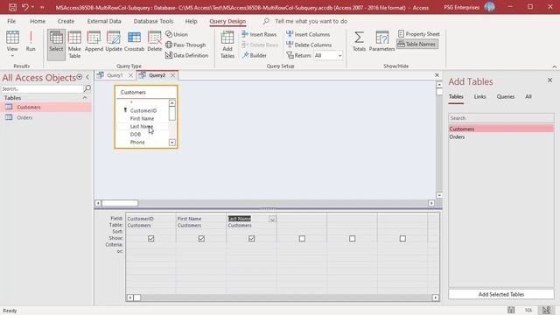Open the Create tab
The width and height of the screenshot is (560, 315).
66,21
